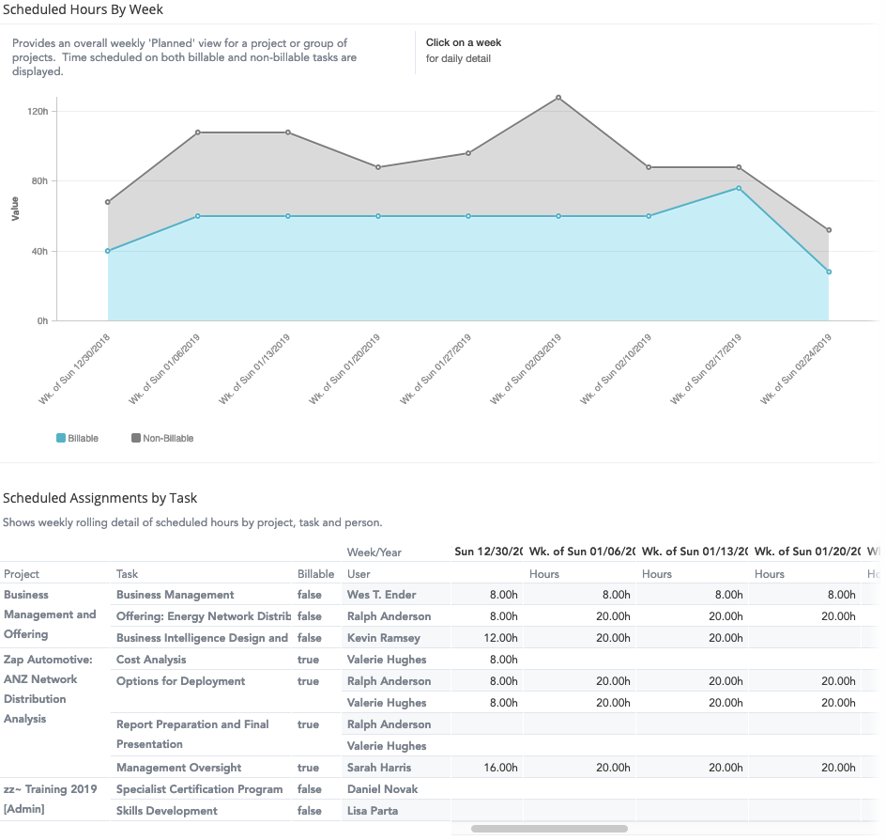The image size is (886, 840).
Task: Click Non-Billable data point for week 02/24/2019
Action: [x=829, y=230]
